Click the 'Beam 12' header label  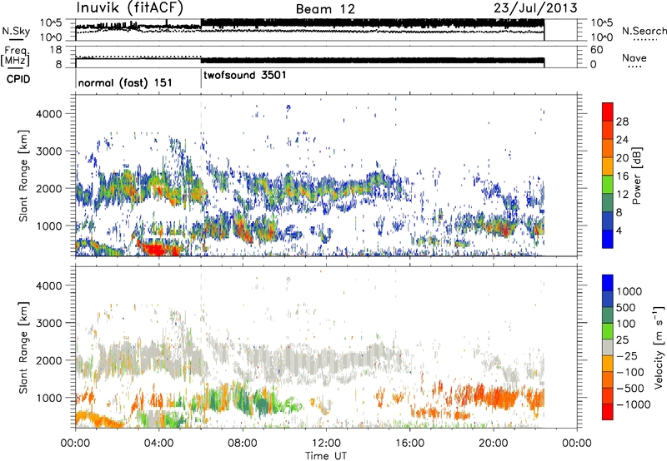(x=325, y=9)
